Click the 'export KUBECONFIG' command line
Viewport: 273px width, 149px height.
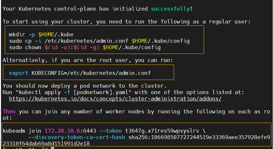tap(80, 73)
